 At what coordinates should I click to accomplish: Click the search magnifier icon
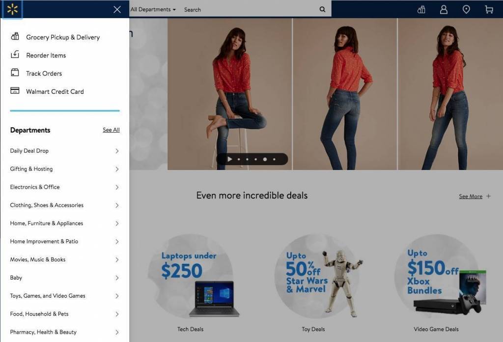[x=322, y=9]
